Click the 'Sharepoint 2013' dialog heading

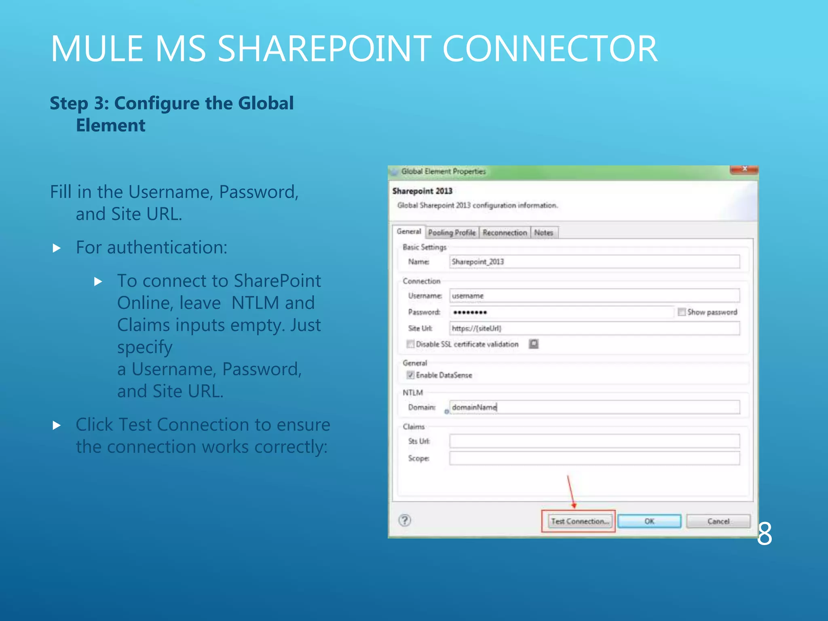tap(422, 191)
